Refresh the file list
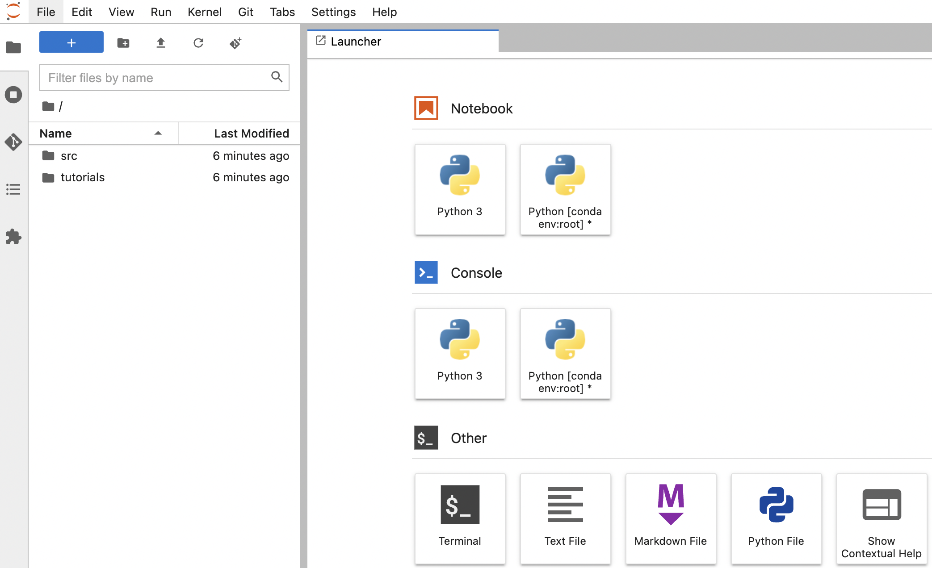932x568 pixels. pyautogui.click(x=198, y=43)
